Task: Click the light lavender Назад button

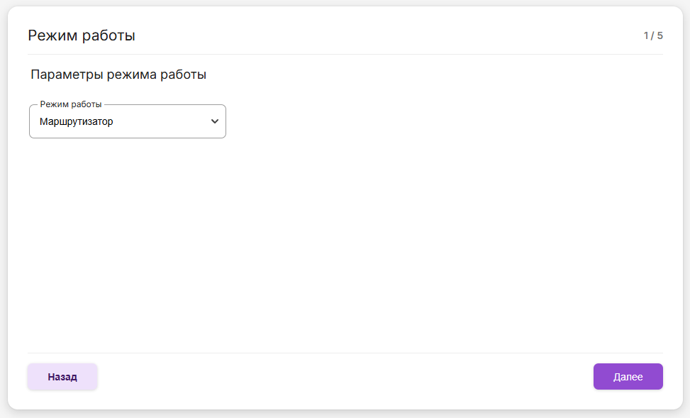Action: [62, 377]
